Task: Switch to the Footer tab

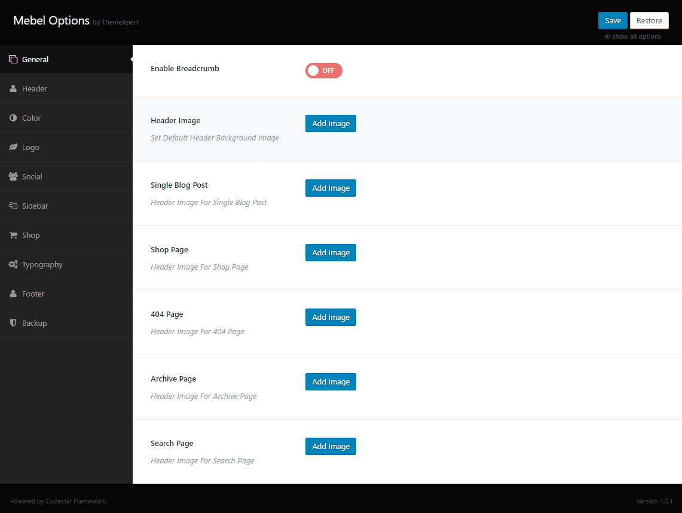Action: [x=33, y=293]
